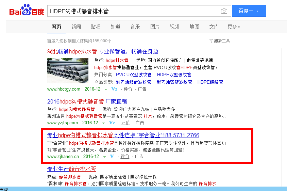Image resolution: width=287 pixels, height=191 pixels.
Task: Expand dropdown arrow next to hbctgy.com date
Action: click(106, 90)
